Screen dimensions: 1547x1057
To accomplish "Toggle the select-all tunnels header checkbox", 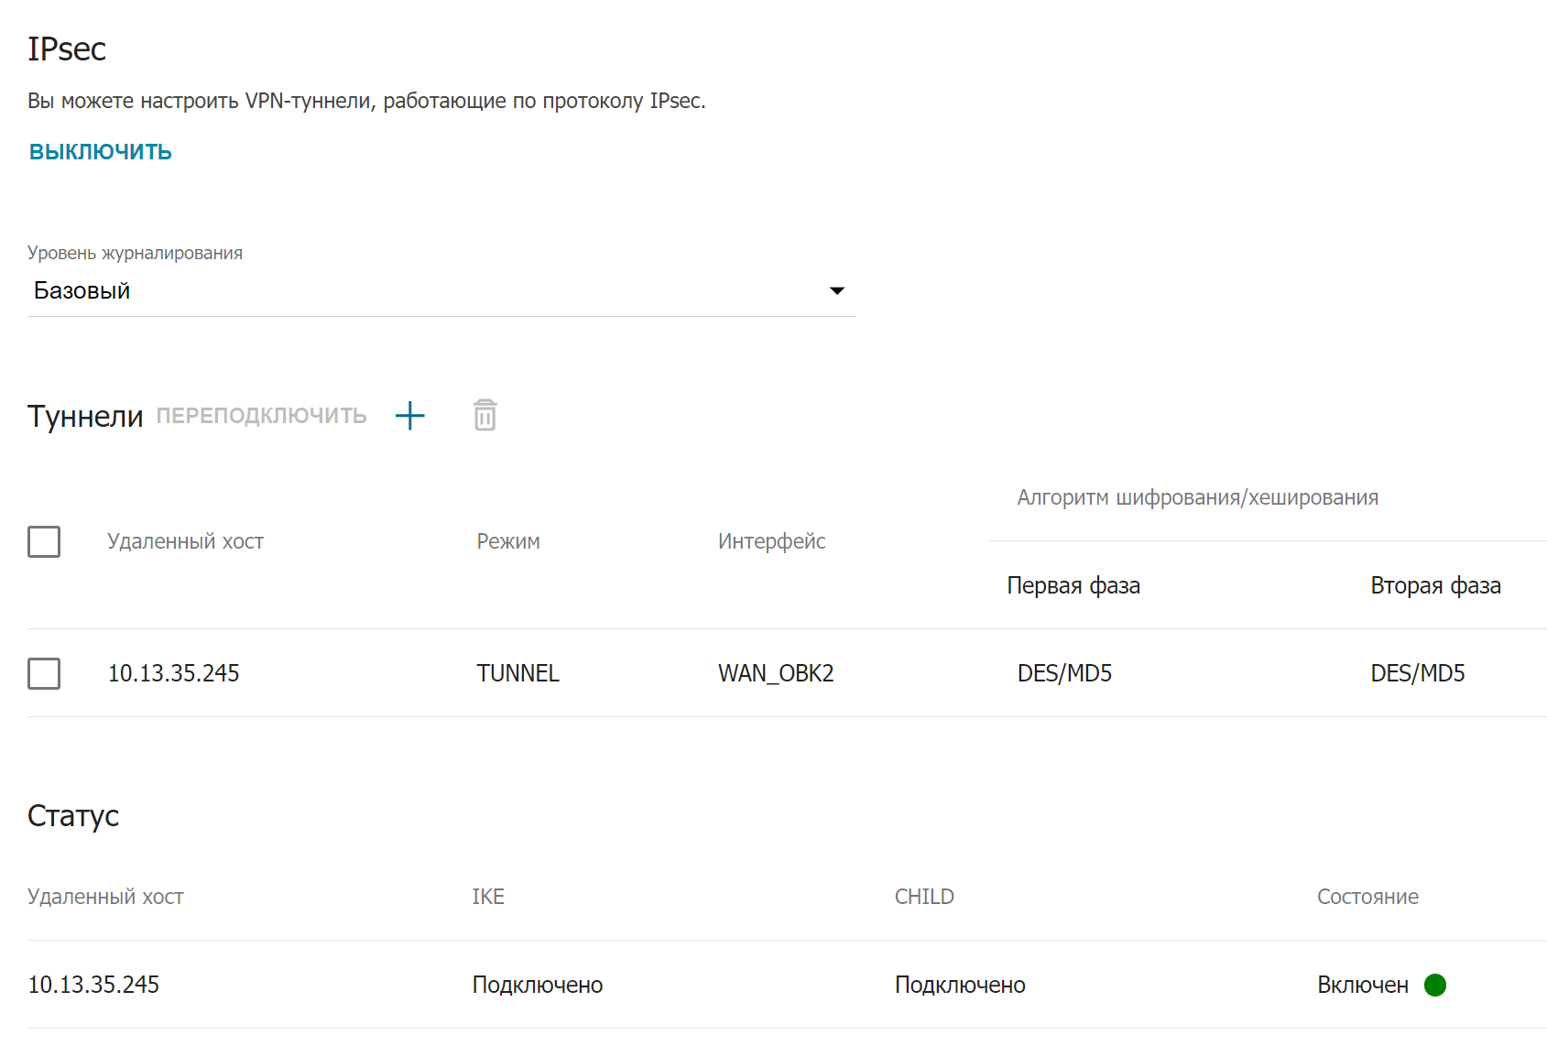I will 44,541.
